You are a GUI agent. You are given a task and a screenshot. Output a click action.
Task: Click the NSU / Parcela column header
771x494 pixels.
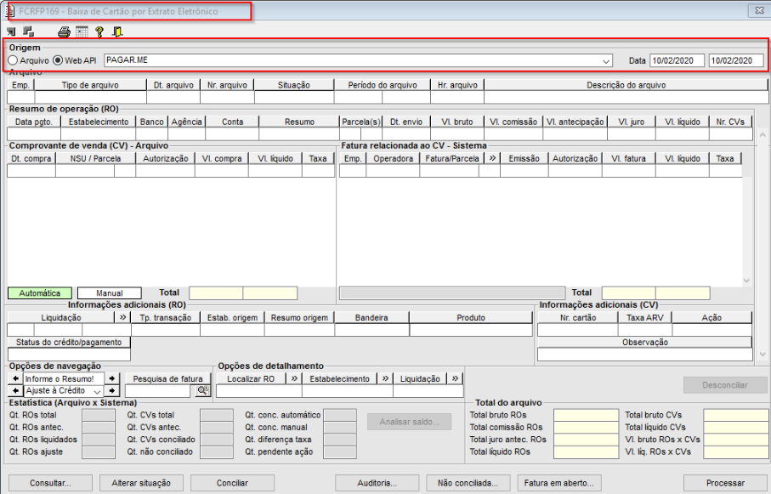click(95, 158)
